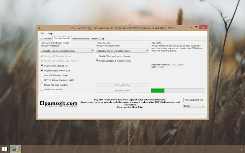The height and width of the screenshot is (153, 245).
Task: Uncheck Page System Code to SSD
Action: point(42,66)
